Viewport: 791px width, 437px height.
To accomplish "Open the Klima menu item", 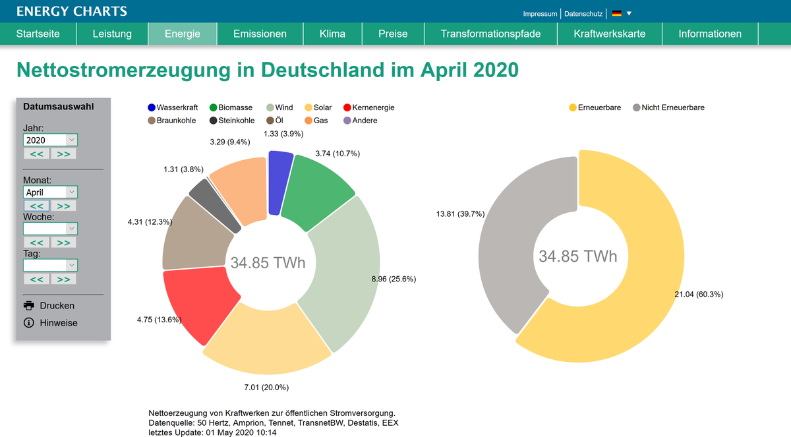I will [x=332, y=34].
